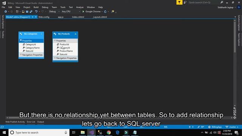The image size is (242, 136).
Task: Open the Debug configuration dropdown
Action: (54, 12)
